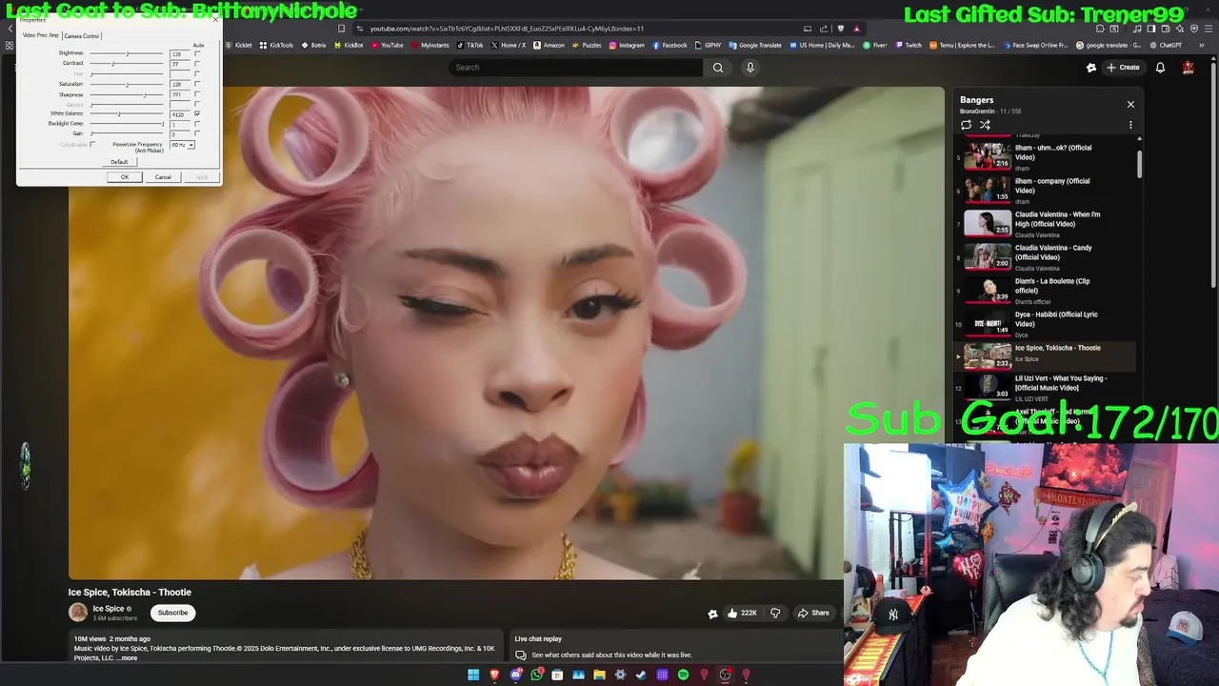Click the Brightness slider
The height and width of the screenshot is (686, 1219).
(x=127, y=53)
